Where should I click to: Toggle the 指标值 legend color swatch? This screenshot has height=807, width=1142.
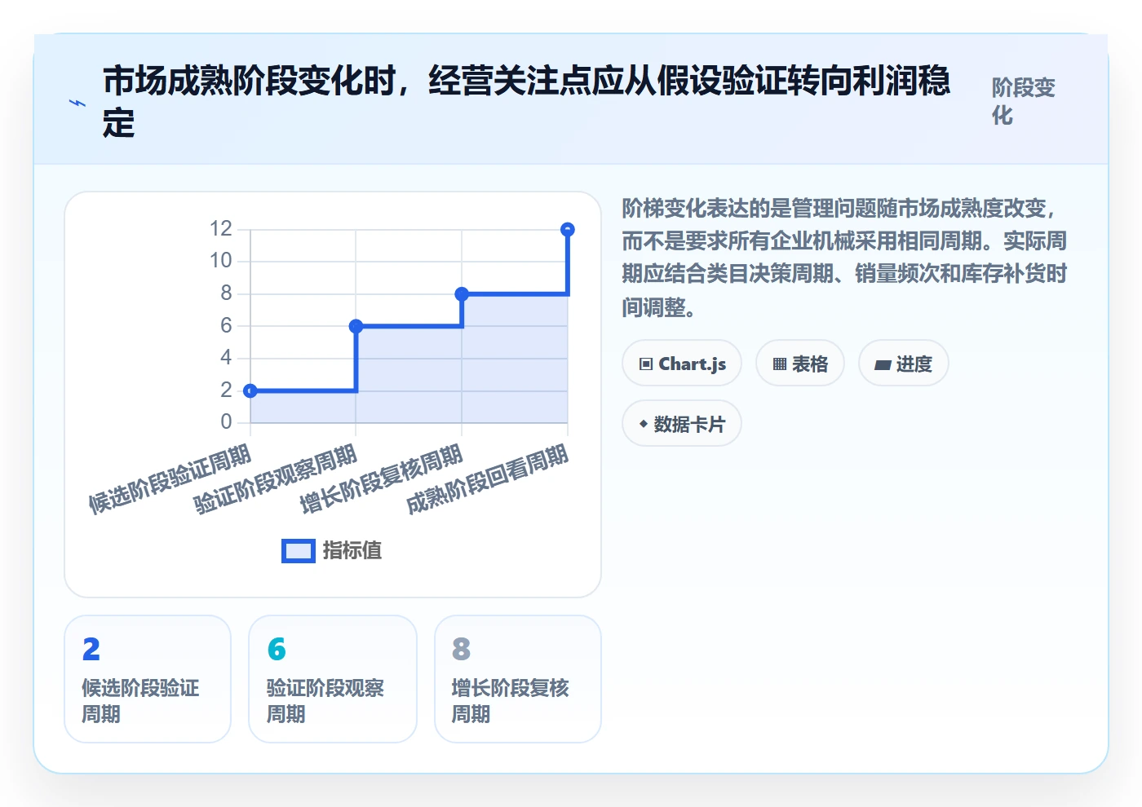(x=298, y=551)
